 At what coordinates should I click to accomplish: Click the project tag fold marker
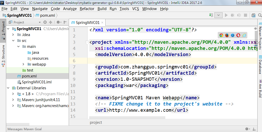pyautogui.click(x=87, y=42)
